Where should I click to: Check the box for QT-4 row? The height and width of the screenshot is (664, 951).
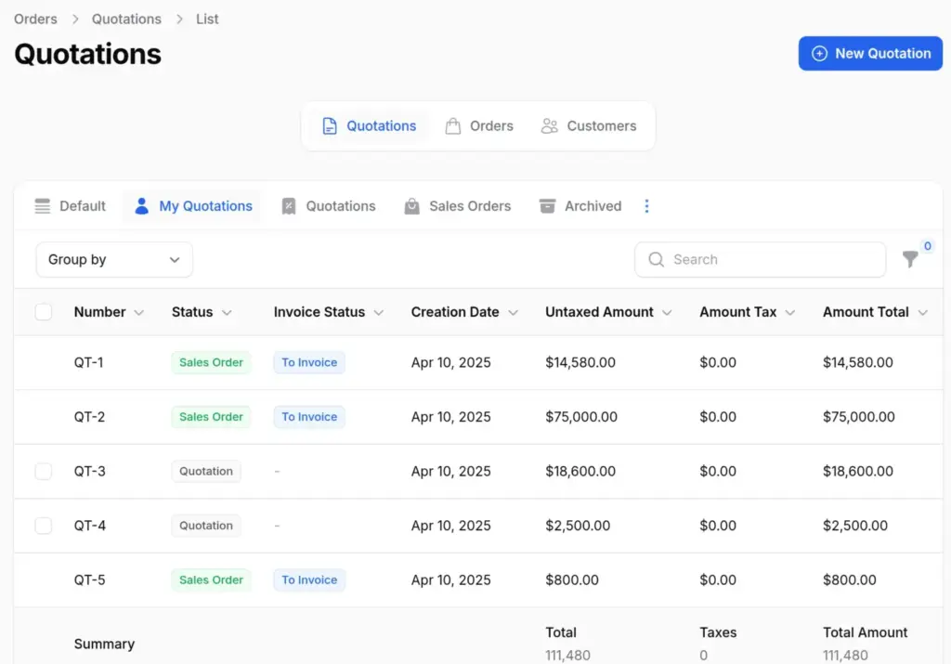point(44,526)
